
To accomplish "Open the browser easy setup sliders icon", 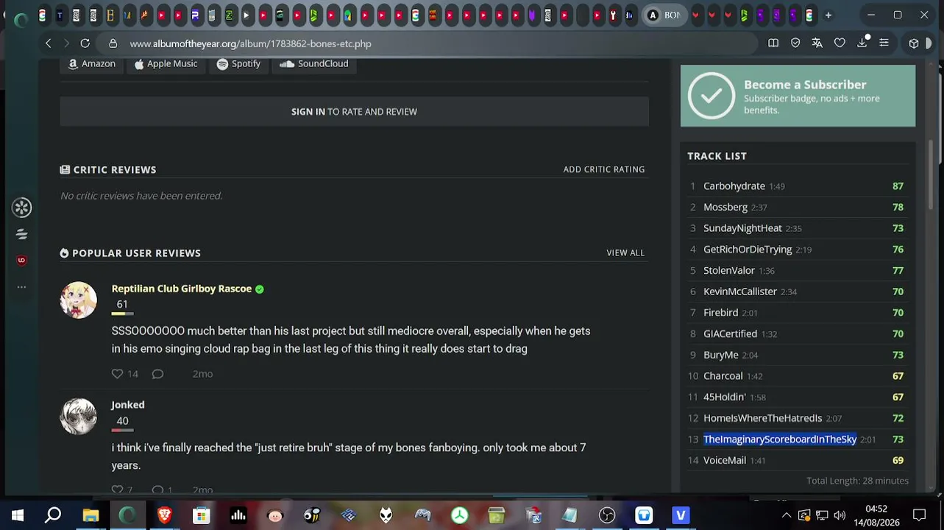I will pos(884,43).
